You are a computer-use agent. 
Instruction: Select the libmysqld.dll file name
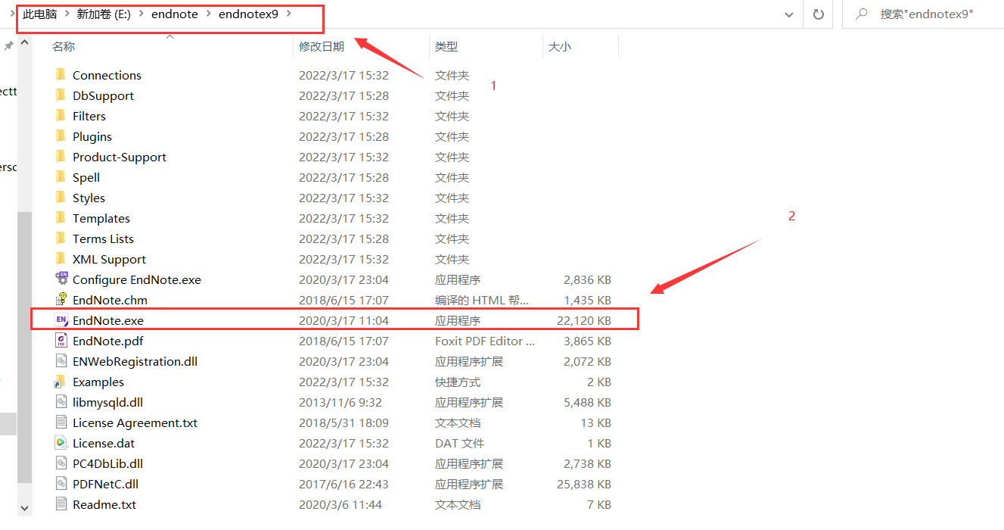107,402
